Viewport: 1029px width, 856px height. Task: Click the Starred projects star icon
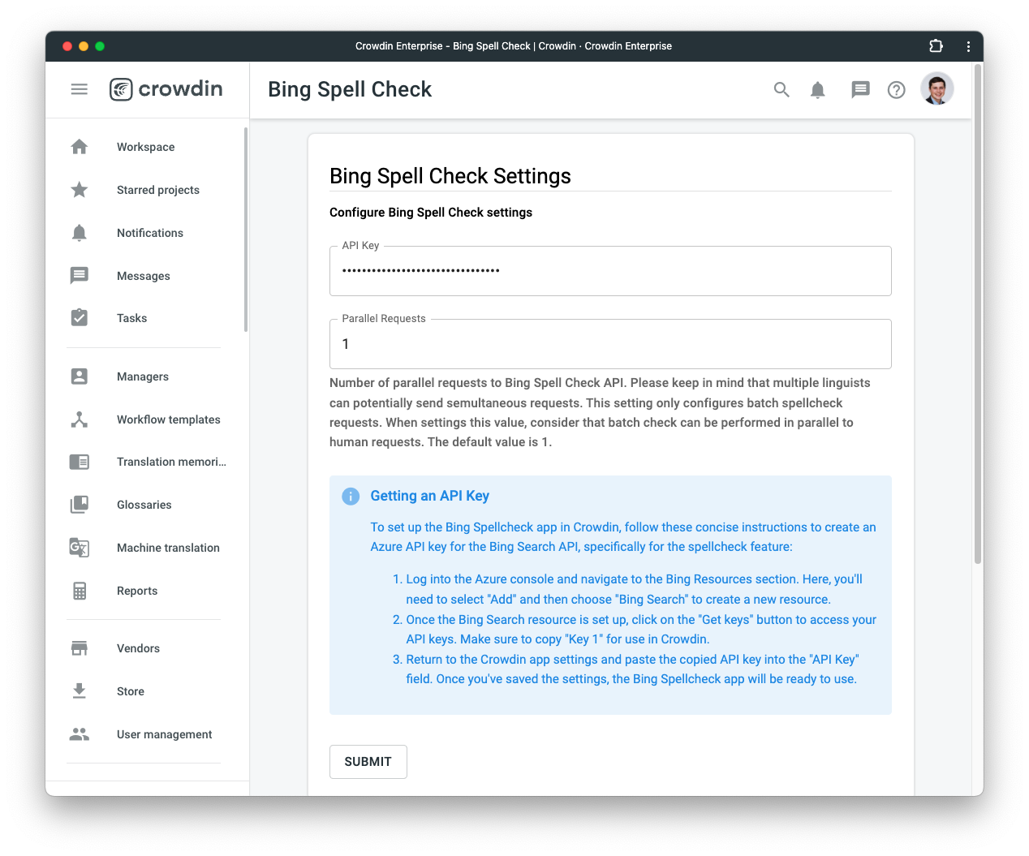(80, 190)
